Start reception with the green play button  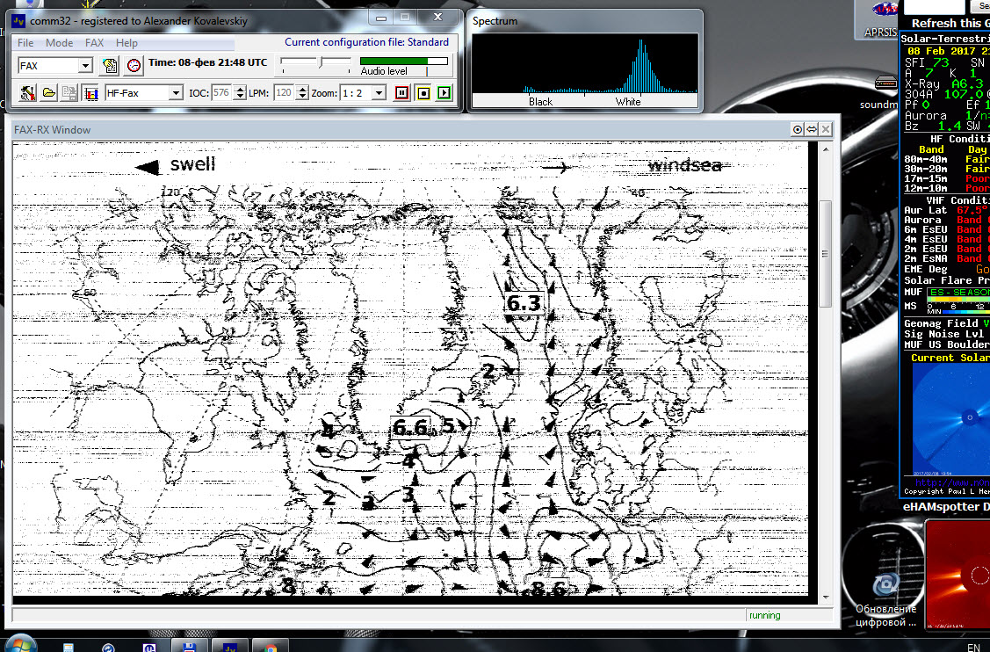(444, 92)
